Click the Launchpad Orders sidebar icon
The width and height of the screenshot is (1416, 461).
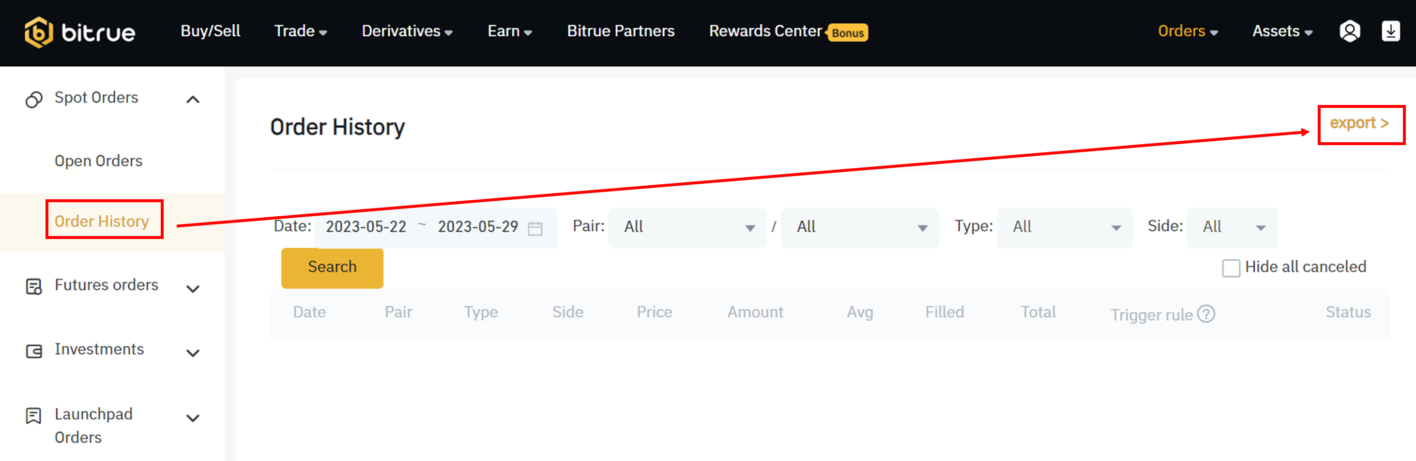click(x=33, y=416)
